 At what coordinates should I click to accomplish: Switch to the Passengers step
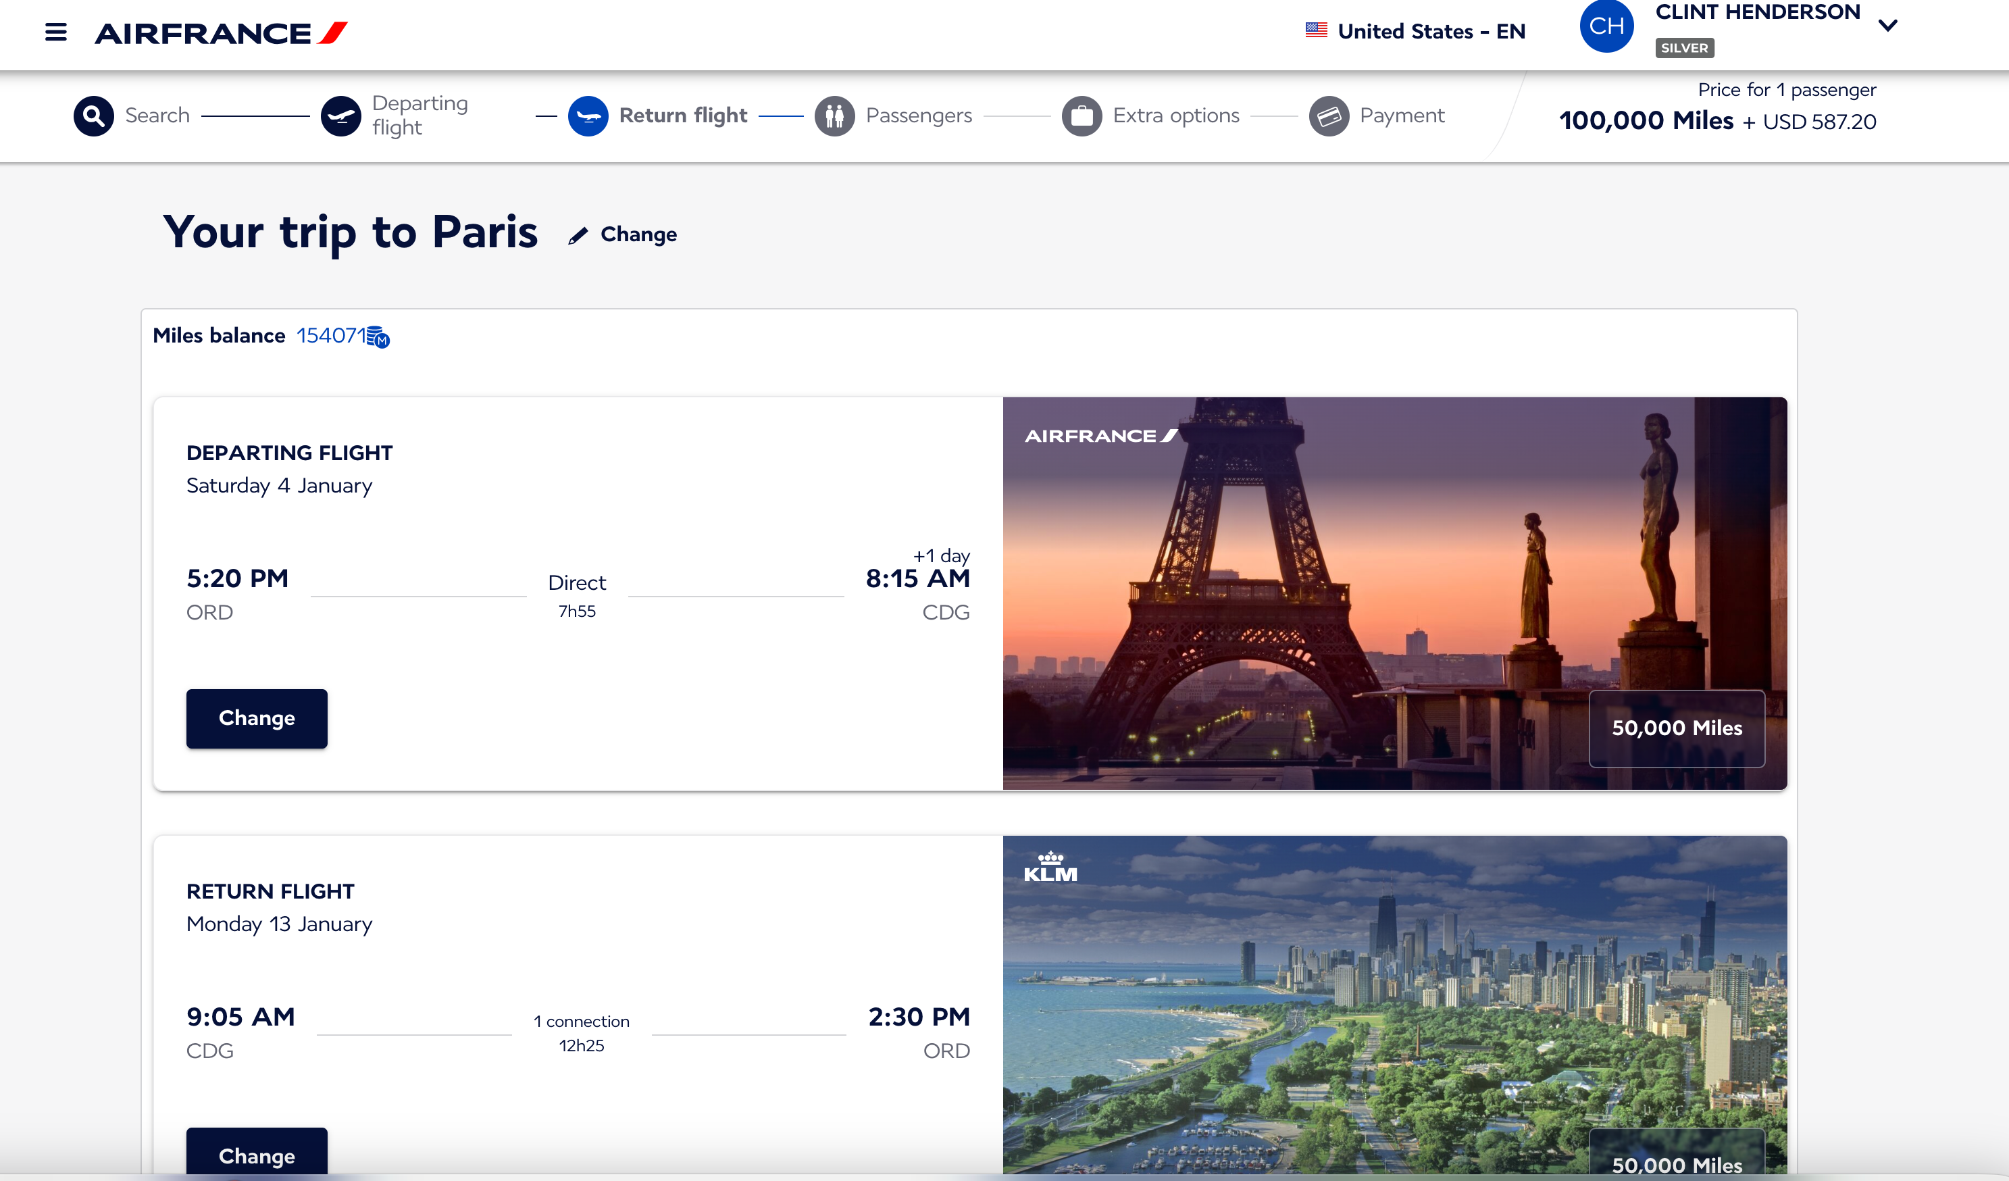(x=919, y=115)
